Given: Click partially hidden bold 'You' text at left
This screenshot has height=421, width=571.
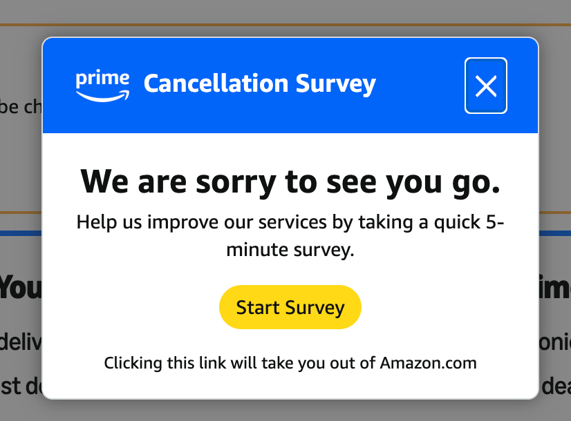Looking at the screenshot, I should click(x=19, y=286).
